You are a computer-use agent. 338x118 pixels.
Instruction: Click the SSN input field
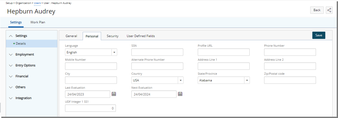(x=157, y=52)
